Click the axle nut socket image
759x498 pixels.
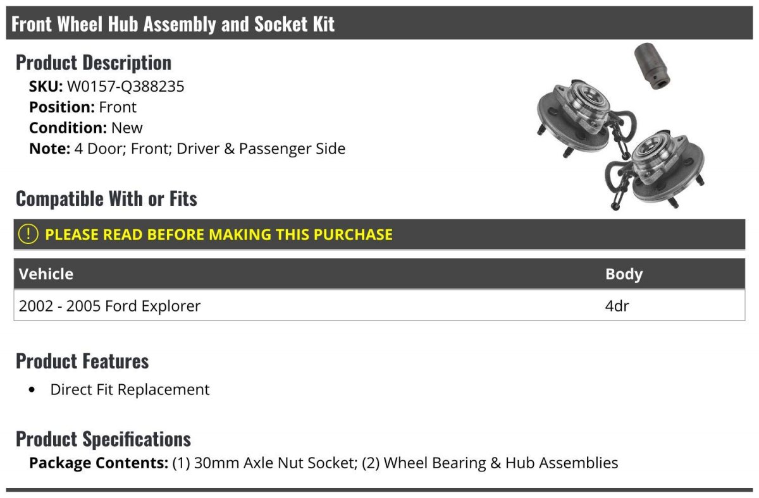coord(652,65)
